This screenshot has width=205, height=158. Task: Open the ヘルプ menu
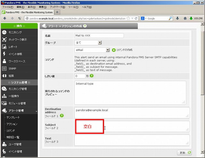tap(87, 7)
